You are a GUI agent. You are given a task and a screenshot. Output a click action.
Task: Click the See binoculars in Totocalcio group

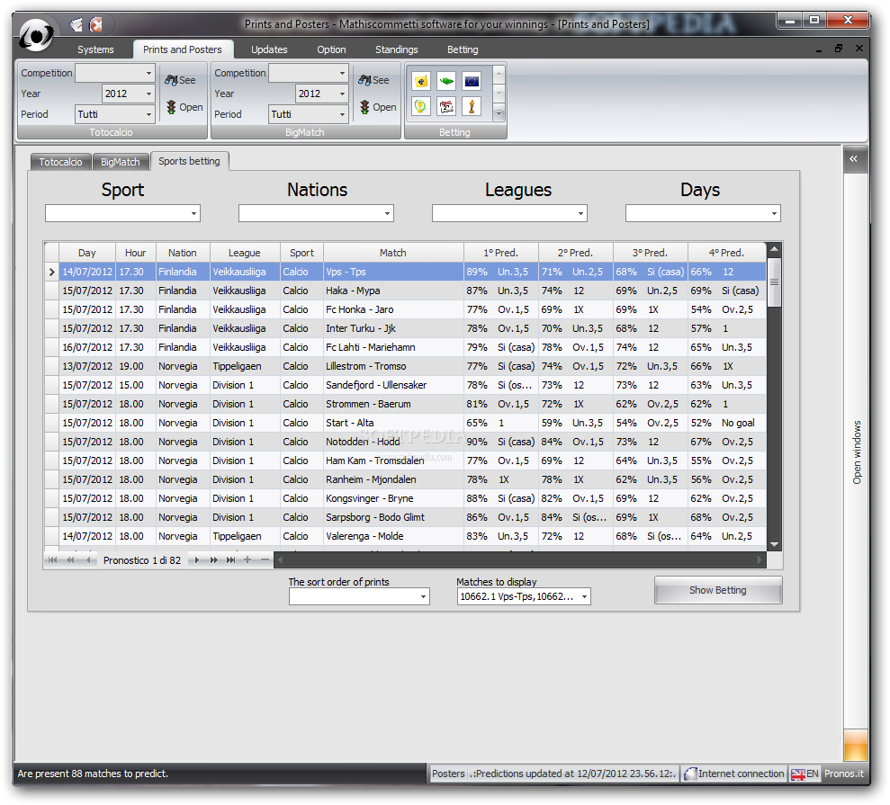pyautogui.click(x=181, y=80)
